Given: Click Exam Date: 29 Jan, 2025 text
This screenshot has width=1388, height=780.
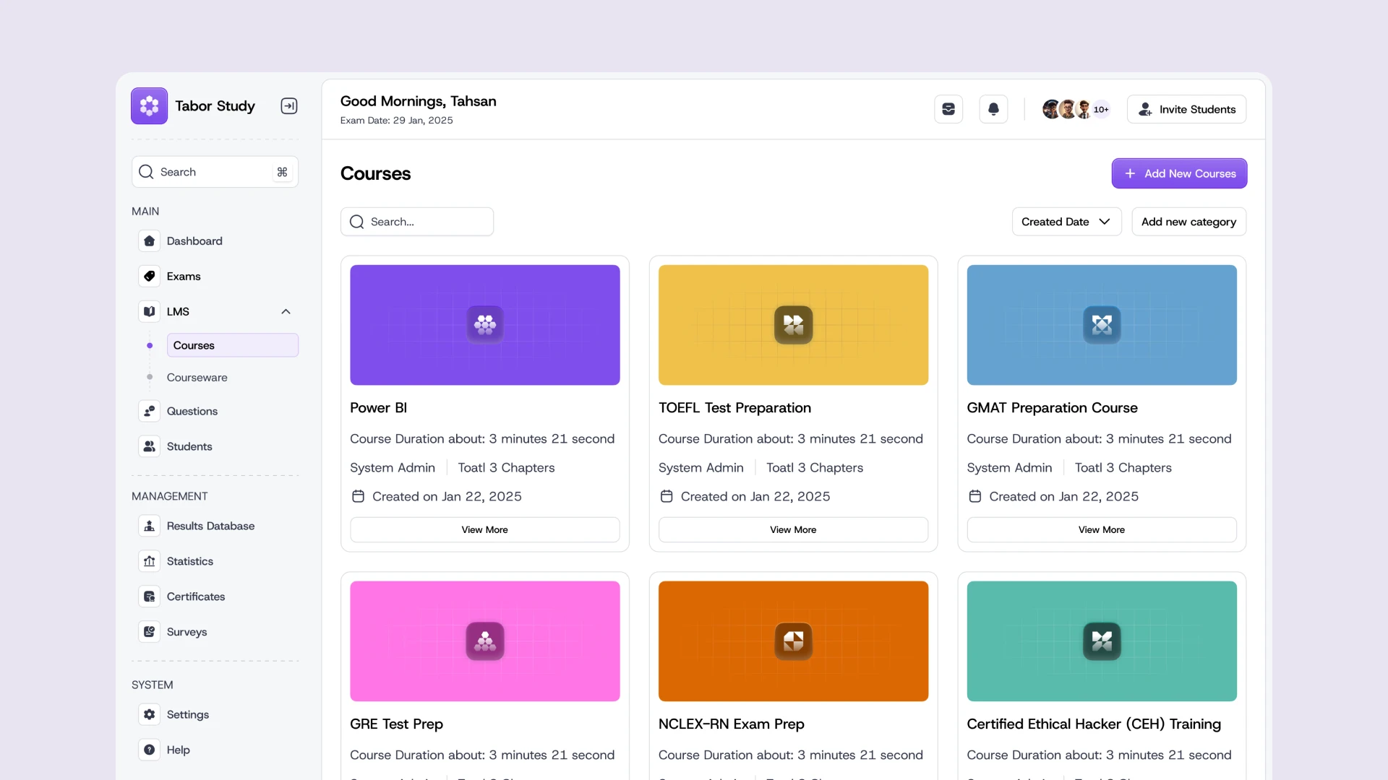Looking at the screenshot, I should point(397,121).
